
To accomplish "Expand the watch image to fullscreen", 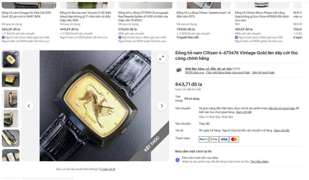I will pos(161,58).
